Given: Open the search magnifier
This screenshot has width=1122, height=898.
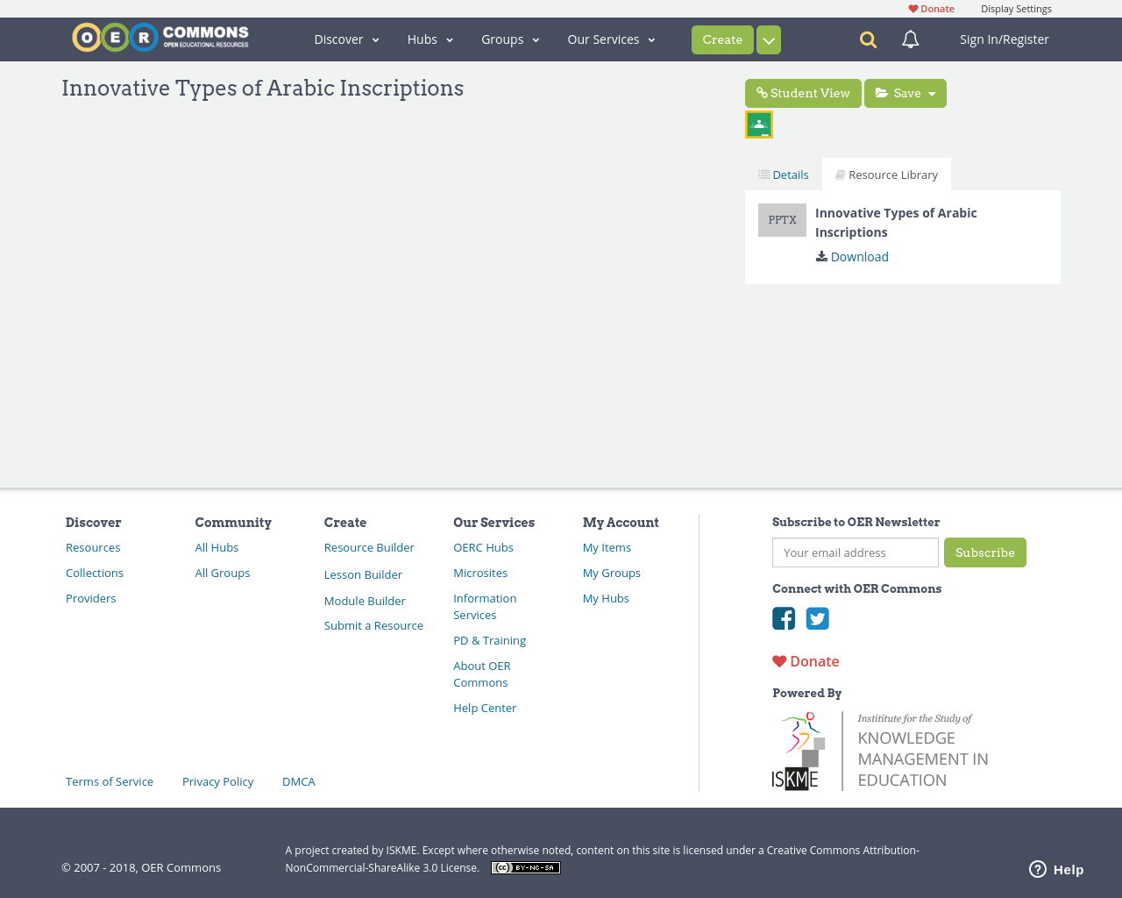Looking at the screenshot, I should click(866, 39).
